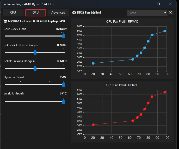Click the 25W Dynamic Boost value
This screenshot has width=179, height=149.
point(63,77)
